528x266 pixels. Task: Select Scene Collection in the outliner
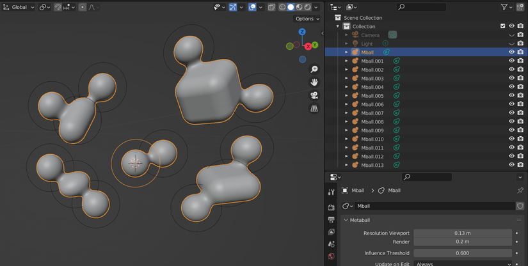click(363, 17)
